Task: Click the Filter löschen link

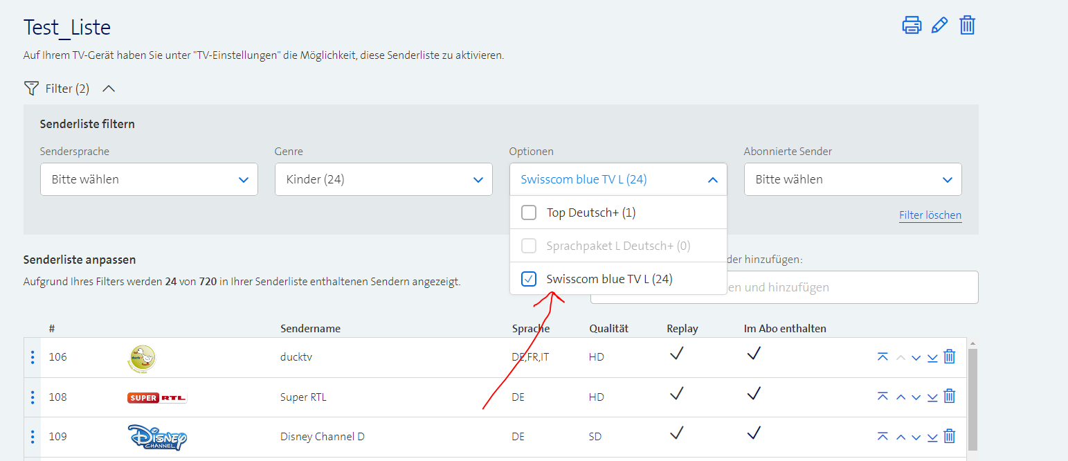Action: click(x=930, y=215)
